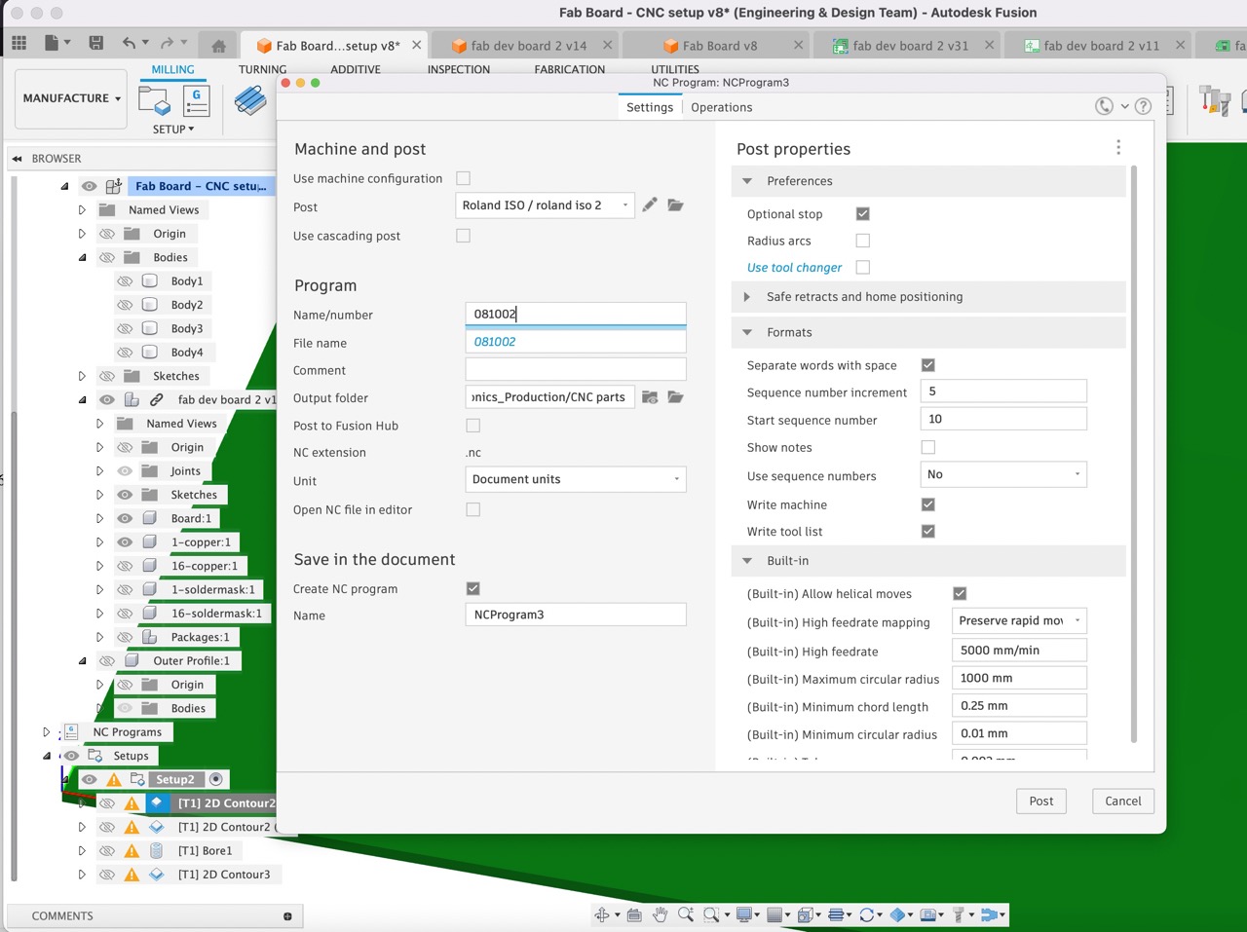The height and width of the screenshot is (932, 1247).
Task: Click the Name/number input field
Action: (576, 314)
